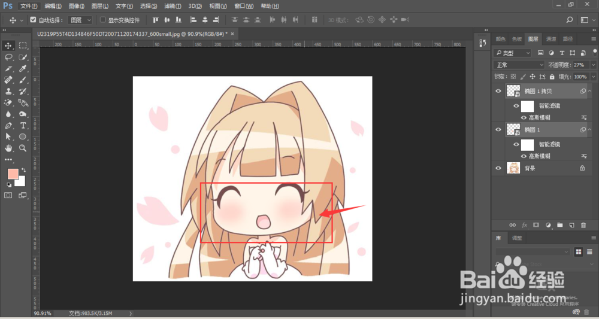The height and width of the screenshot is (319, 599).
Task: Click the delete layer trash icon
Action: tap(583, 226)
